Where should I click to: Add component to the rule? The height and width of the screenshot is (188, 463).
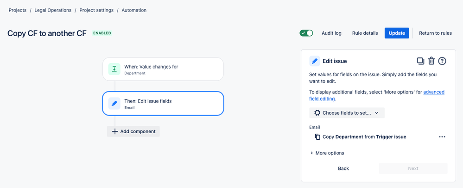133,131
